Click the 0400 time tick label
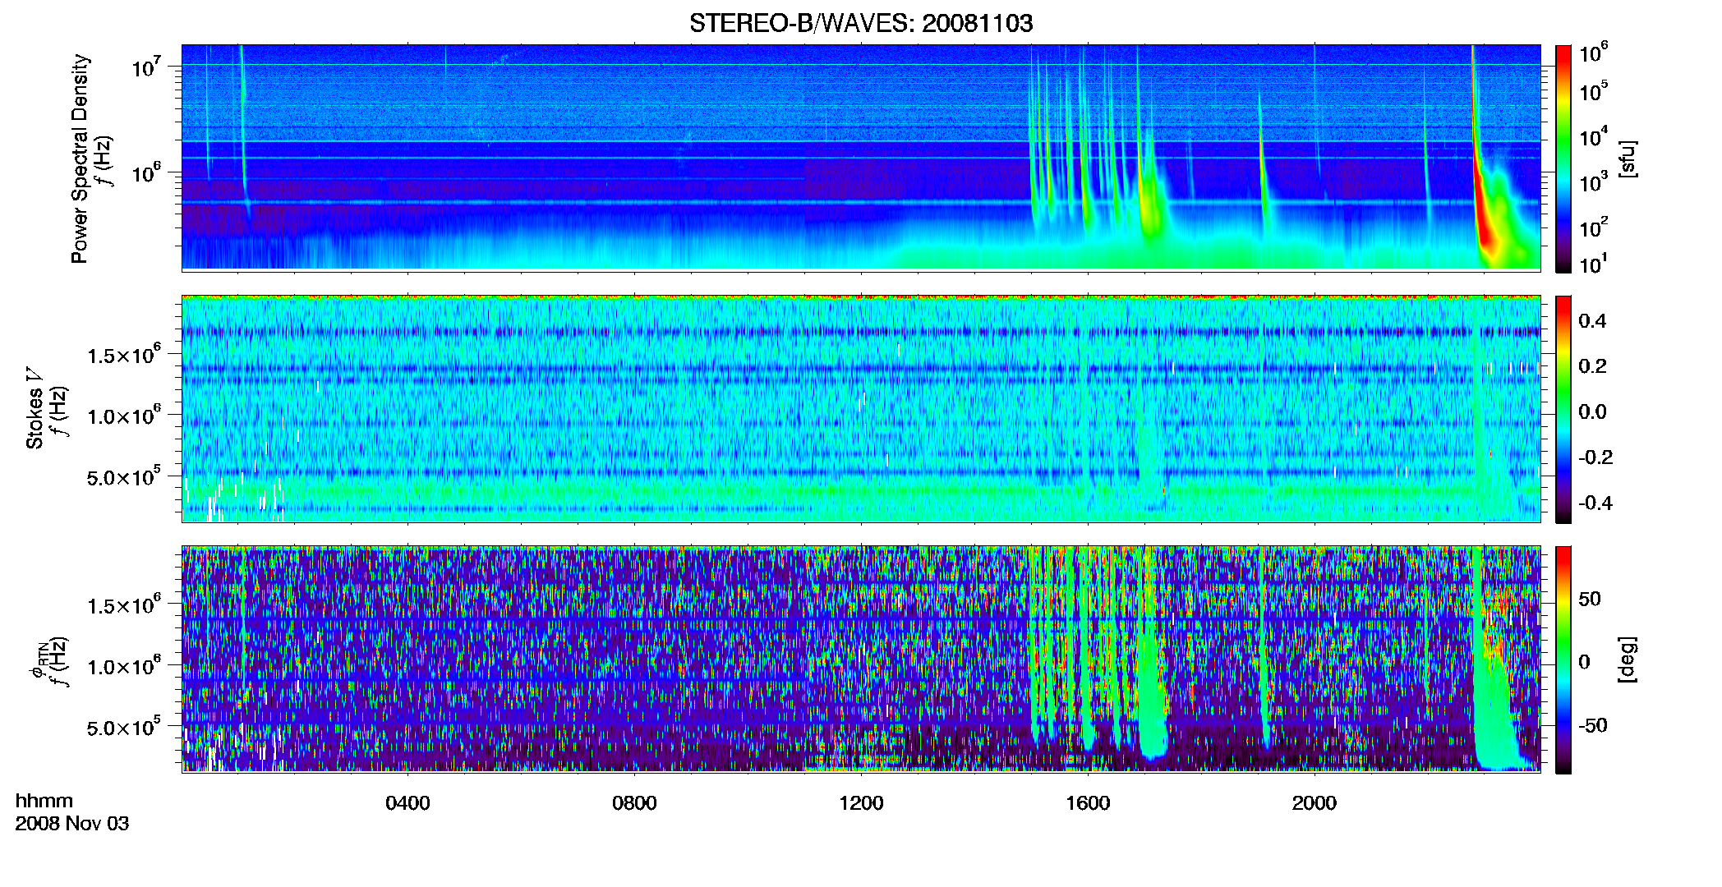The width and height of the screenshot is (1722, 887). pos(407,803)
